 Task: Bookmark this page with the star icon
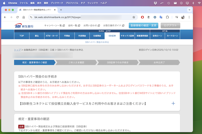pos(134,17)
